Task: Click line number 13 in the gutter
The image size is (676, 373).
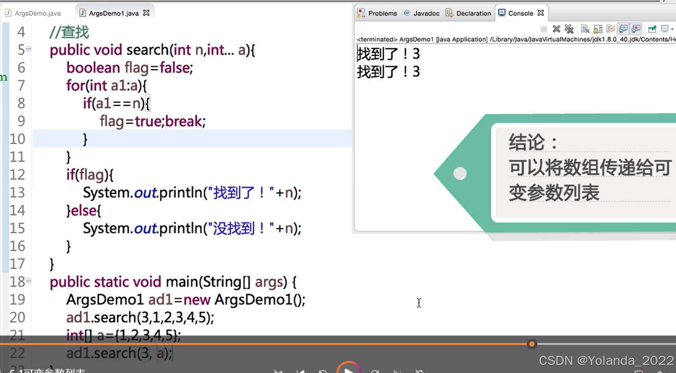Action: point(17,193)
